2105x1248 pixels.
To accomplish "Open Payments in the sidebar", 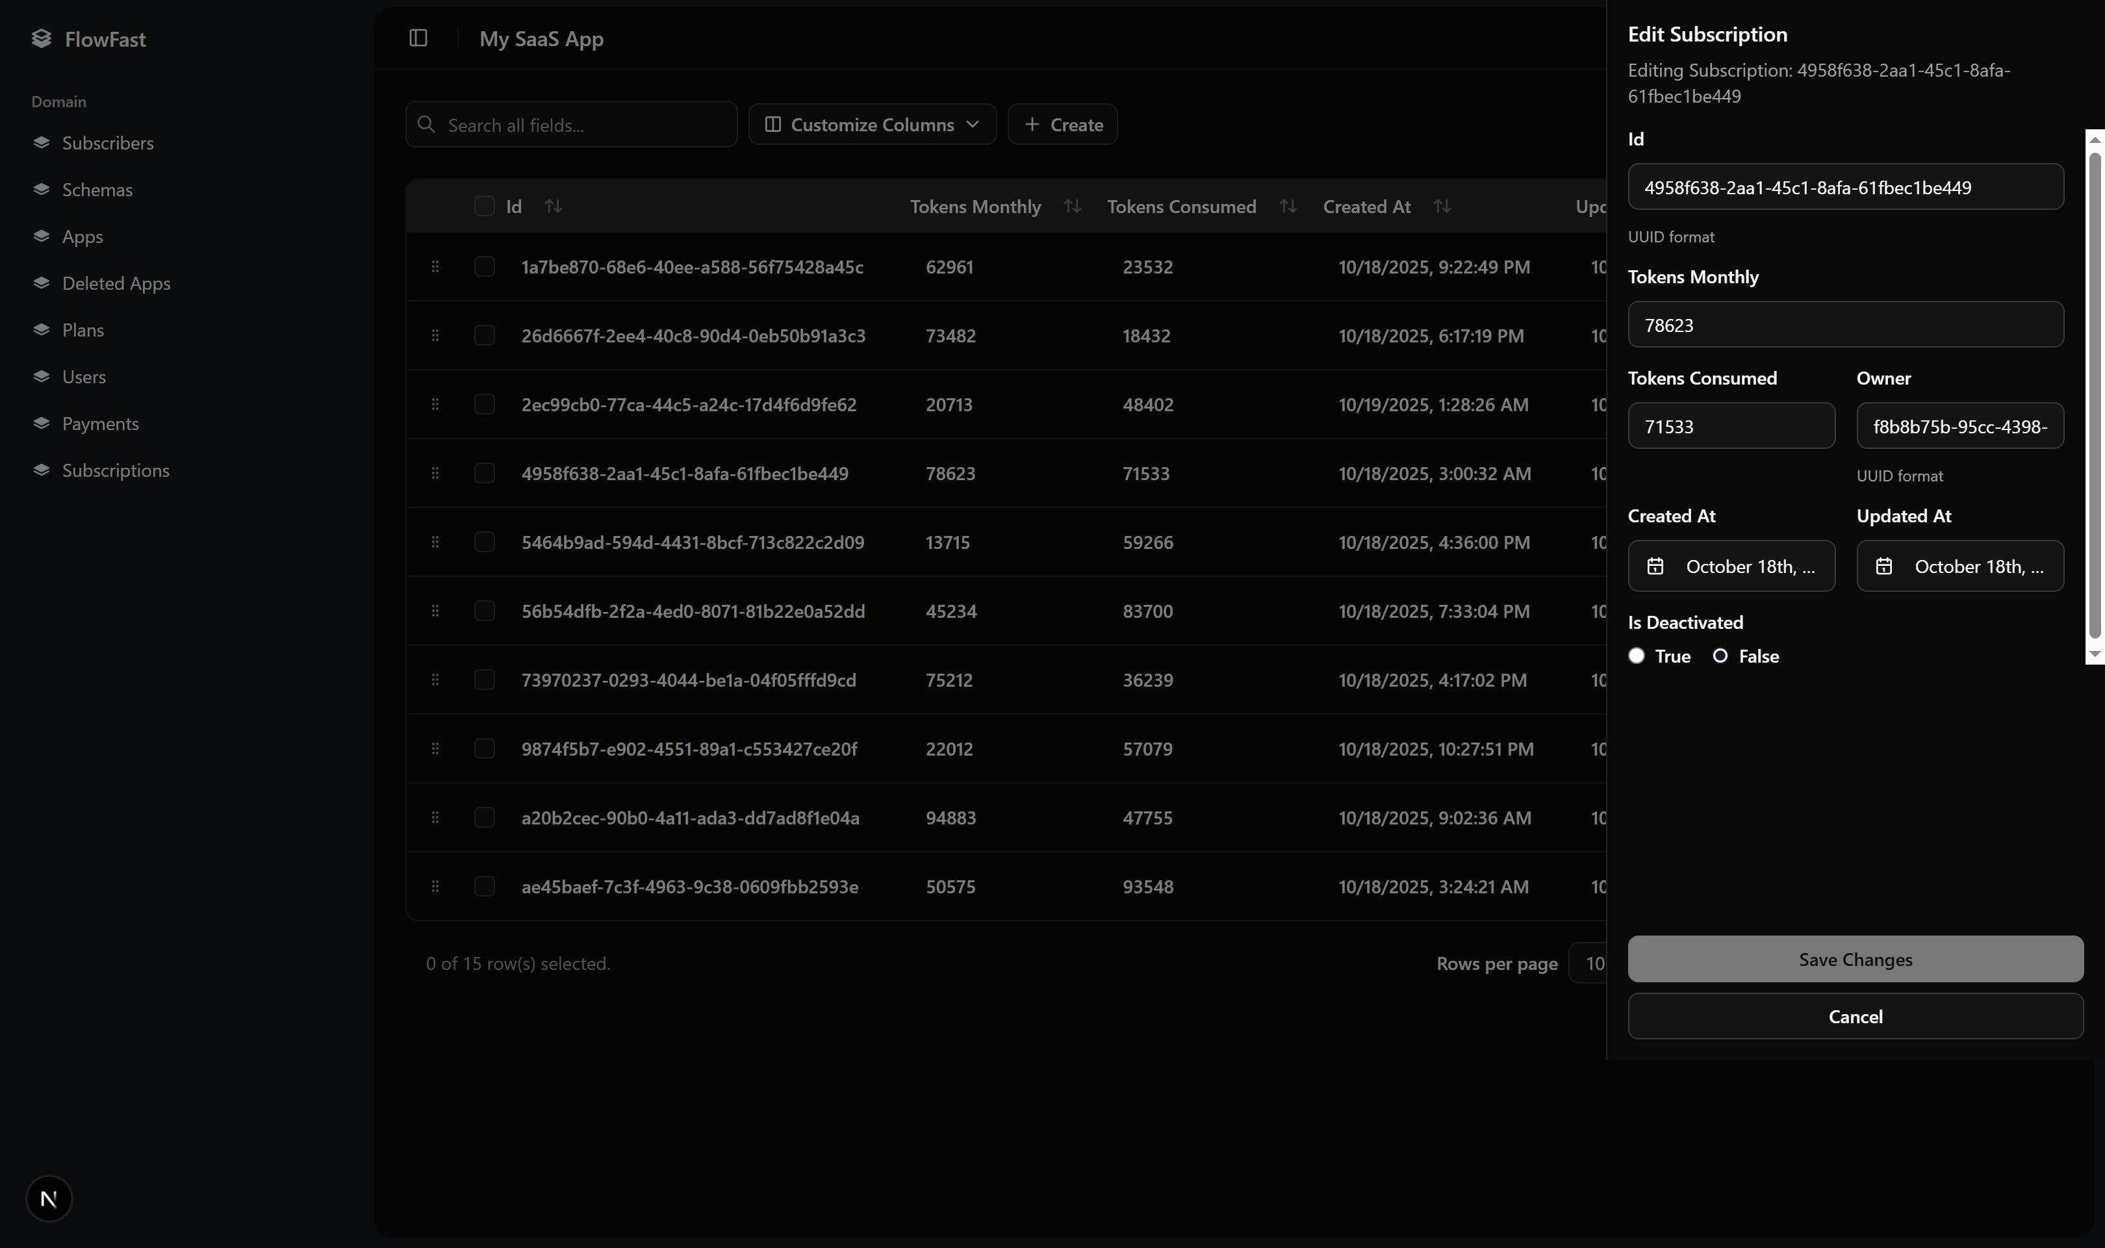I will 100,424.
